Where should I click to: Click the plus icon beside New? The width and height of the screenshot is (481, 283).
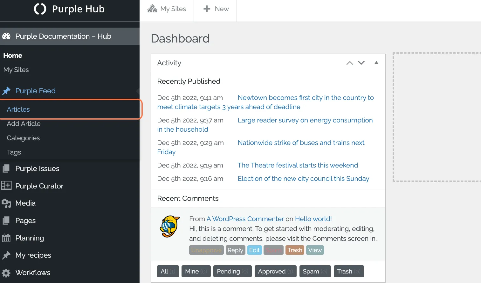tap(207, 9)
